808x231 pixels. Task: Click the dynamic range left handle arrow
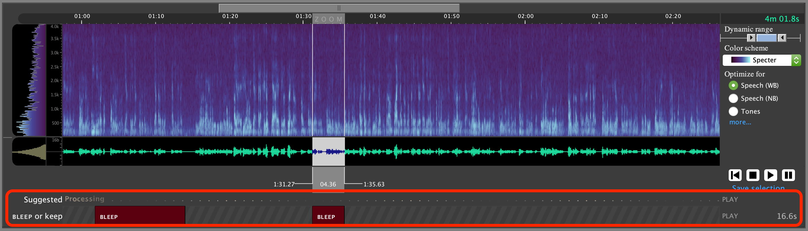click(751, 38)
